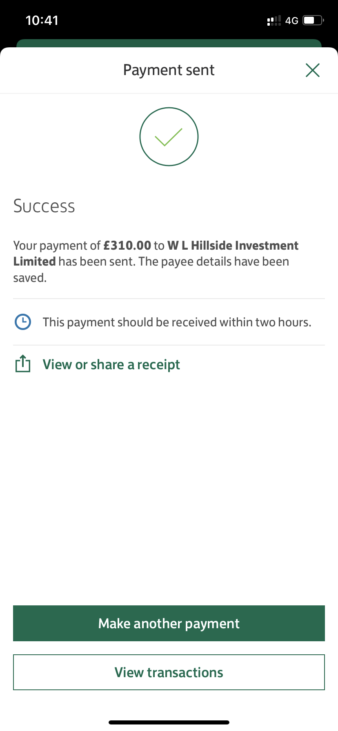
Task: Tap payee name W L Hillside Investment
Action: pos(233,246)
